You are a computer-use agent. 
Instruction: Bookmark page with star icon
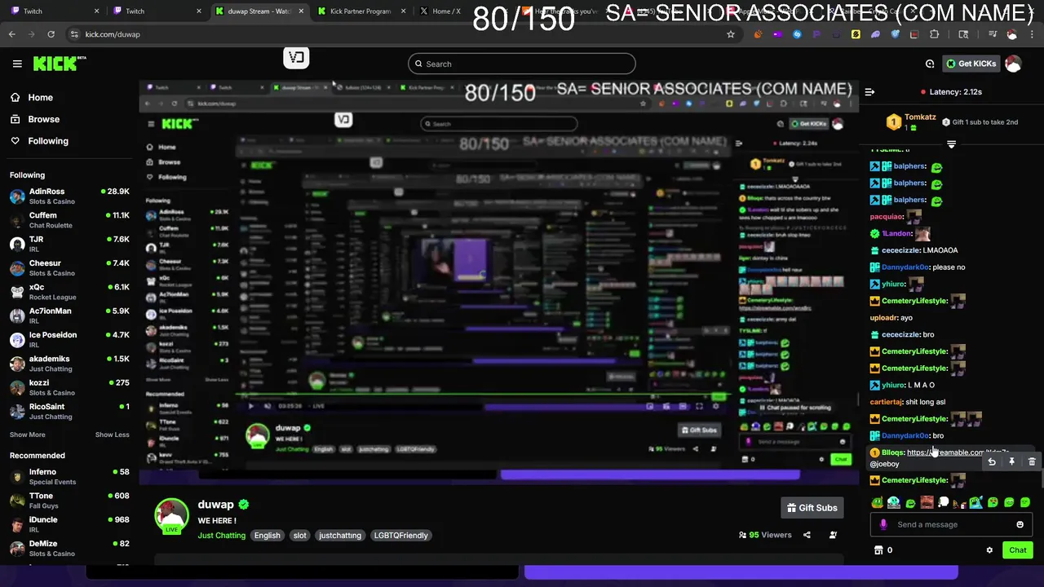click(x=731, y=34)
